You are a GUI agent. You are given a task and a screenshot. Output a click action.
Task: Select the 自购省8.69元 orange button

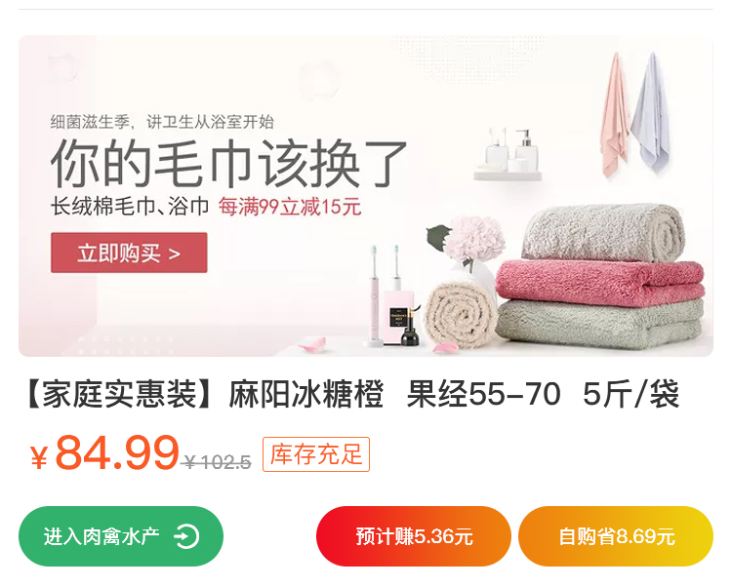pos(616,536)
